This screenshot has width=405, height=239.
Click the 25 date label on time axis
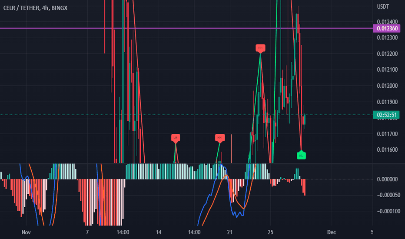[x=270, y=232]
